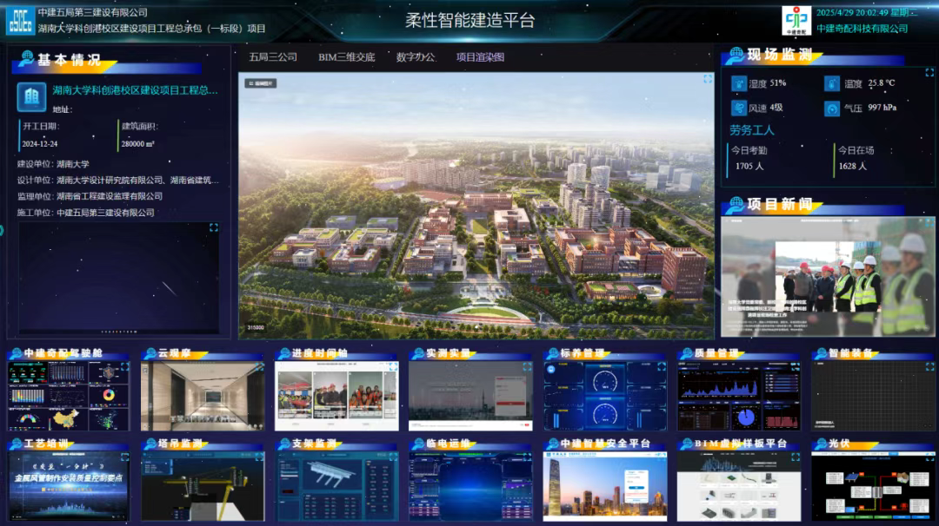Expand the 中建奇配驾驶舱 preview to fullscreen
939x526 pixels.
click(x=124, y=366)
